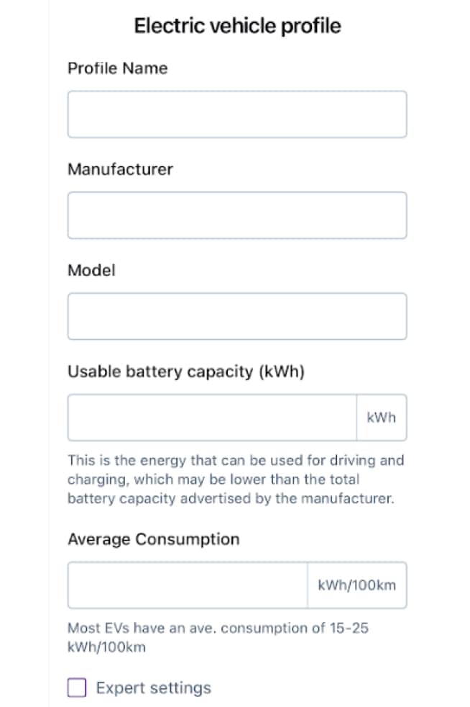The height and width of the screenshot is (707, 470).
Task: Click the Profile Name label
Action: pyautogui.click(x=118, y=68)
